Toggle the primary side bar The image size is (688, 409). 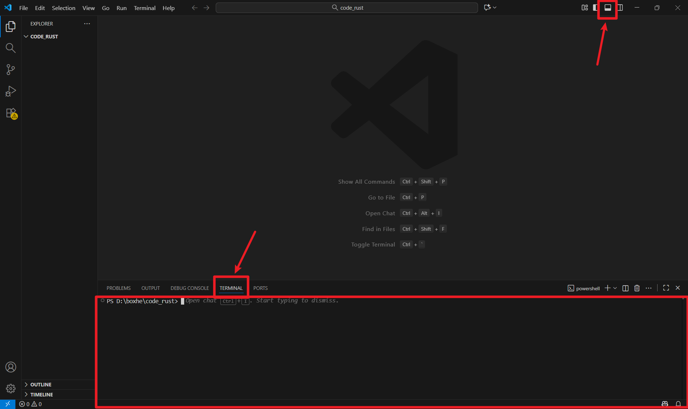pos(596,8)
